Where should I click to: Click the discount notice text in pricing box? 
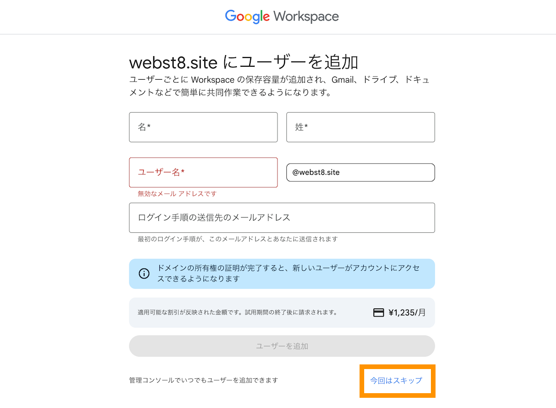(x=237, y=312)
